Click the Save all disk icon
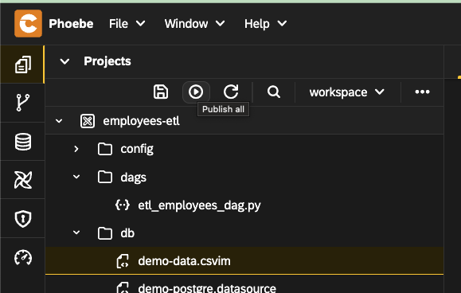The height and width of the screenshot is (293, 461). [161, 92]
